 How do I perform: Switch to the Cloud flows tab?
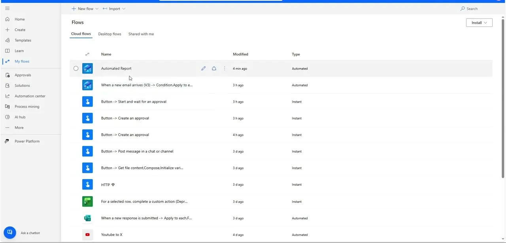[x=81, y=34]
